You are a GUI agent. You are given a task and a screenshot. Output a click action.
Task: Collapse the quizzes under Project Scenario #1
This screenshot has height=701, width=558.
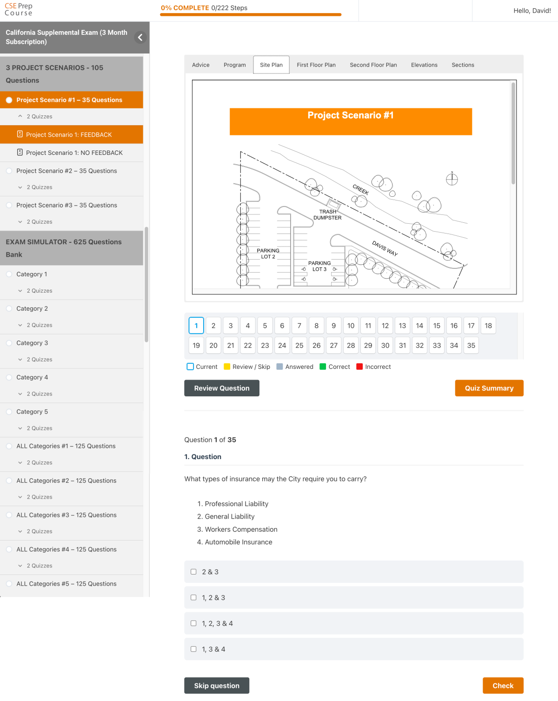coord(20,116)
